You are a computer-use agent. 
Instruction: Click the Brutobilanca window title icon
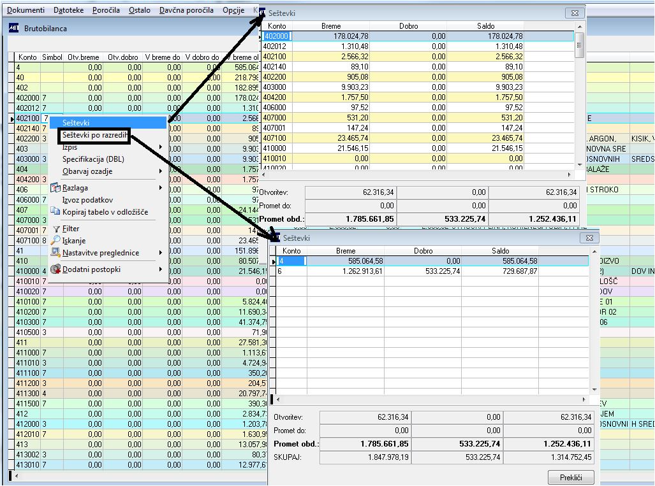pos(14,28)
